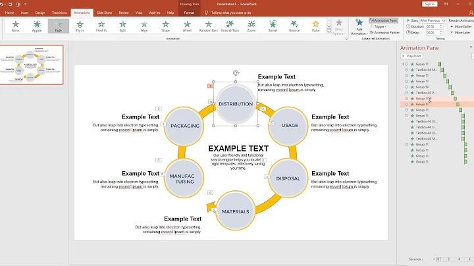This screenshot has width=474, height=266.
Task: Switch to the Insert tab
Action: [24, 13]
